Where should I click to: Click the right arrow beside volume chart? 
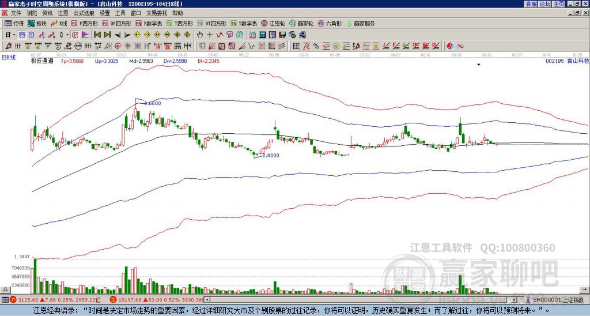coord(584,289)
